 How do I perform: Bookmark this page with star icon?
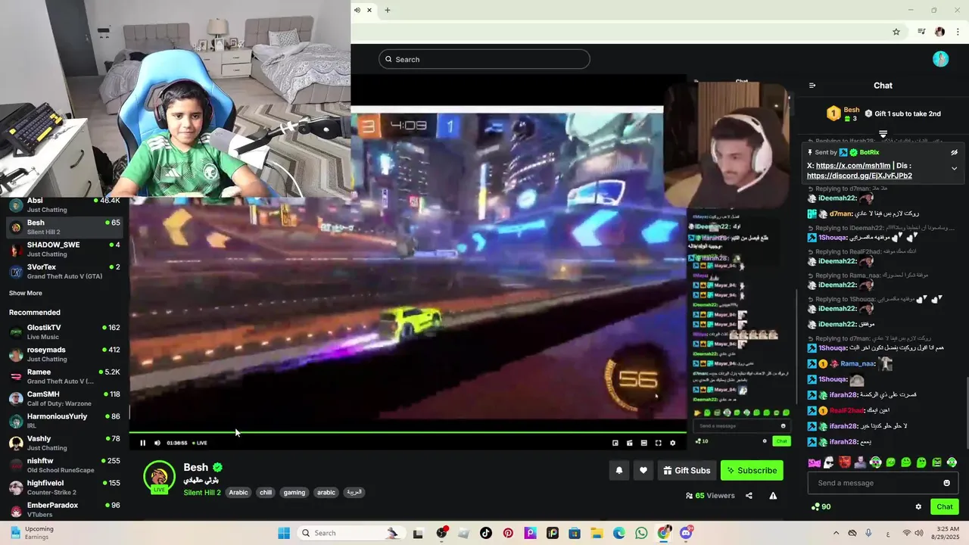(x=896, y=32)
